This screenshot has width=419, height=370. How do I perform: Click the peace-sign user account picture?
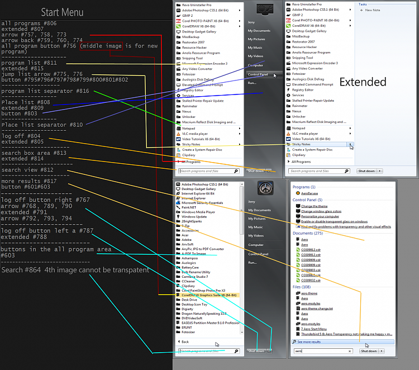click(x=265, y=188)
